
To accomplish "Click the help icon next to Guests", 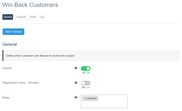I will click(76, 68).
